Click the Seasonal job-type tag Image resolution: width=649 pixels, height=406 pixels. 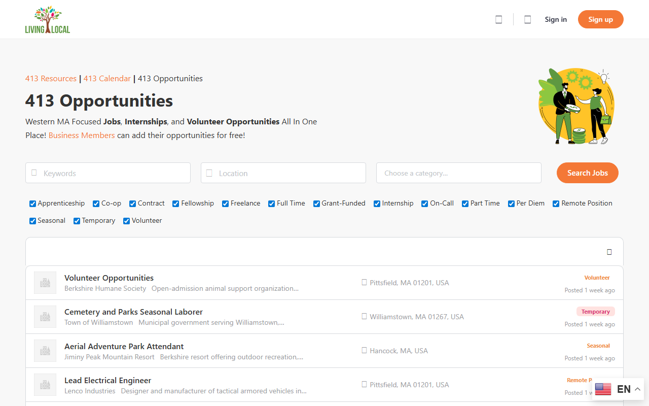tap(598, 346)
